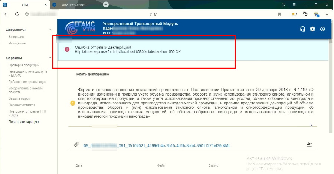
Task: Switch to the АВИТЕК-СЕРВИС tab
Action: [74, 5]
